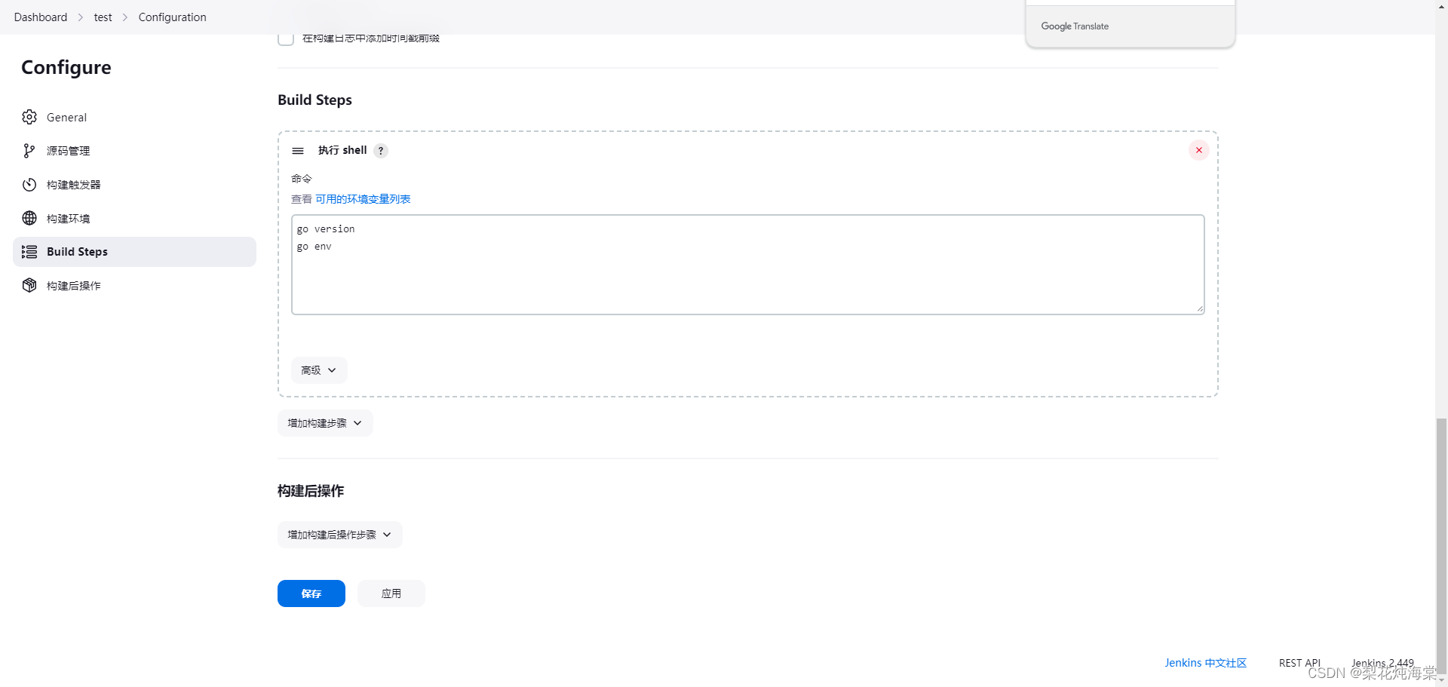Open the test breadcrumb link
Image resolution: width=1448 pixels, height=687 pixels.
click(103, 17)
